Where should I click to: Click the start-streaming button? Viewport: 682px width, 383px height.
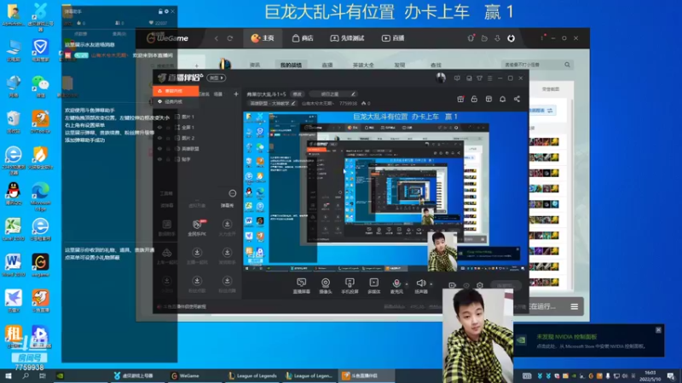click(x=506, y=285)
